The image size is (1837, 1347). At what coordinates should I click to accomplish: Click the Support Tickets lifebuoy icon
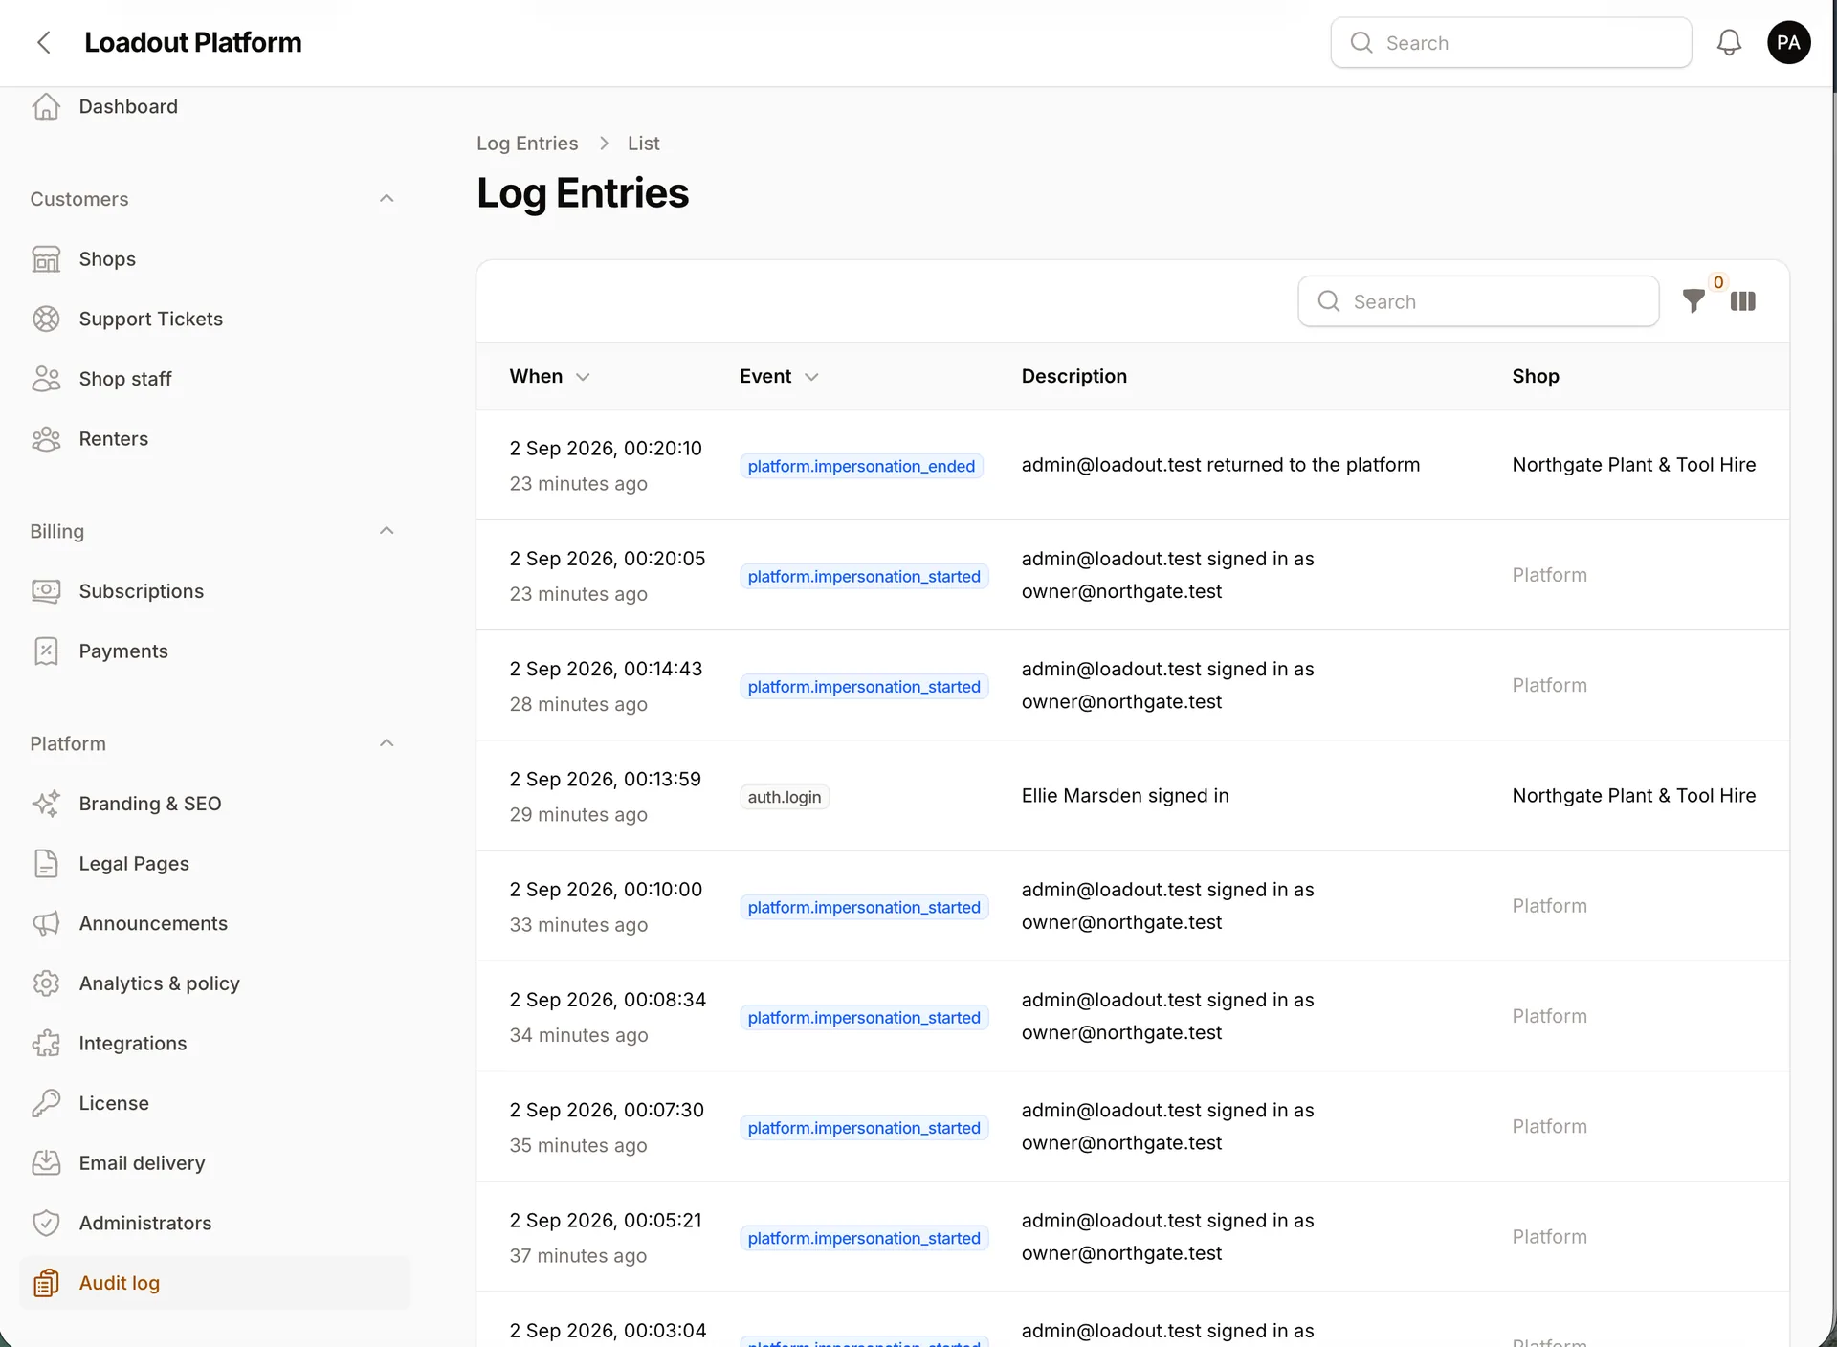click(46, 319)
